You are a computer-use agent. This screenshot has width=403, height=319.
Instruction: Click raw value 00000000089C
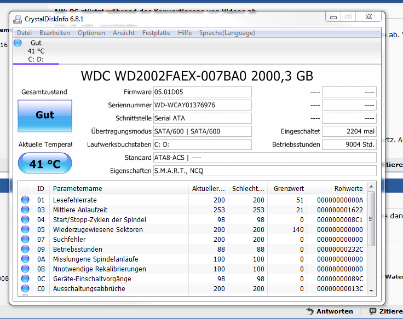(340, 279)
